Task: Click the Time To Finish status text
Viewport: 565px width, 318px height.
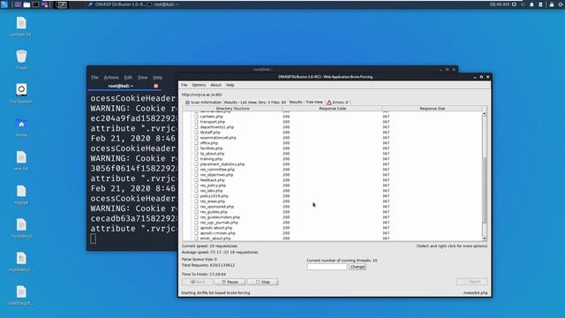Action: tap(204, 275)
